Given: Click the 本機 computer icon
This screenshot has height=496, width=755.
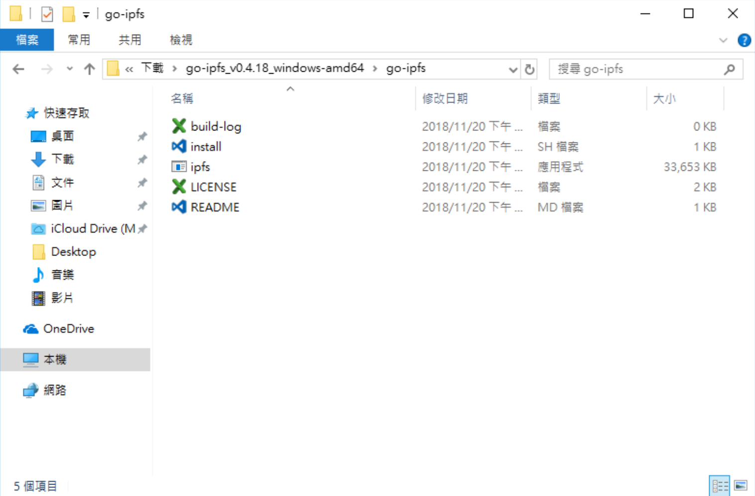Looking at the screenshot, I should tap(31, 359).
